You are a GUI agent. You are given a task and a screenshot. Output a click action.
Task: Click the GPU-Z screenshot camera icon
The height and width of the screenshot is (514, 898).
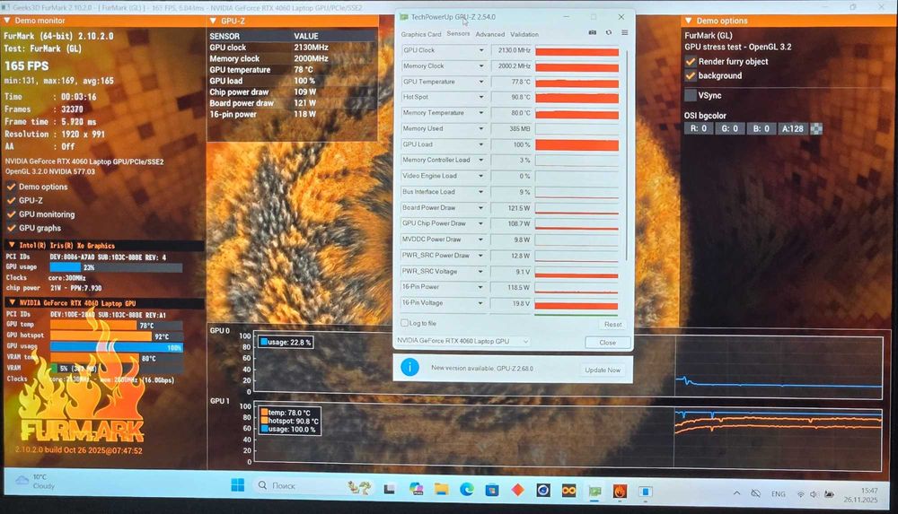coord(592,32)
